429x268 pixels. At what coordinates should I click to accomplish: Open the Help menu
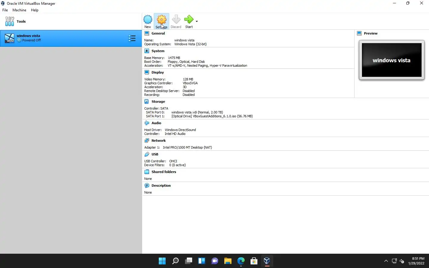pyautogui.click(x=35, y=10)
